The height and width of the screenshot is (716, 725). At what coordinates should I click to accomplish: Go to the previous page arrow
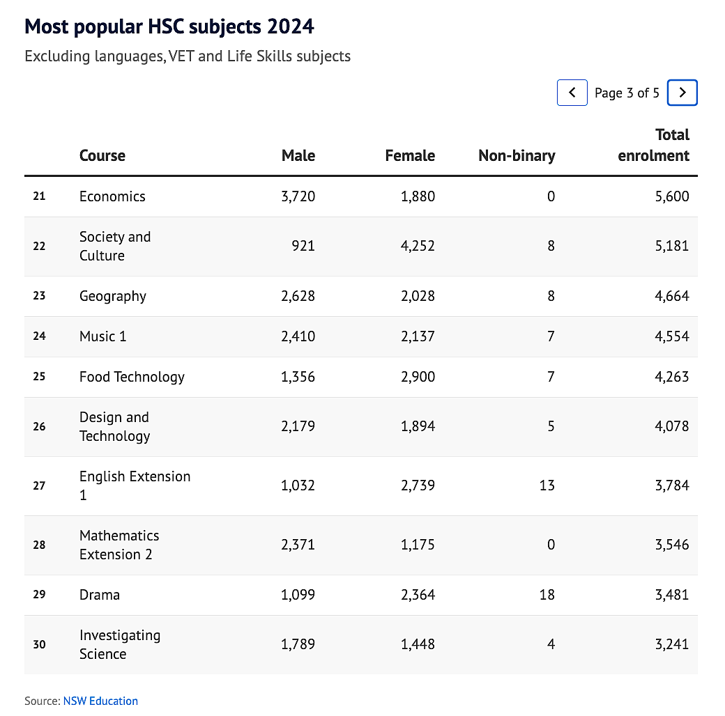[572, 93]
